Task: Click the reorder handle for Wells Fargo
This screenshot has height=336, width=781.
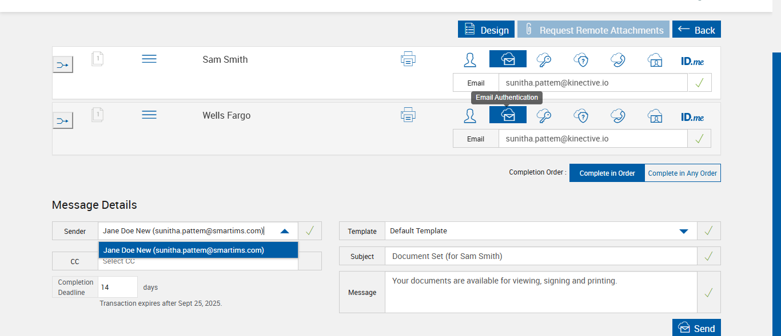Action: click(149, 115)
